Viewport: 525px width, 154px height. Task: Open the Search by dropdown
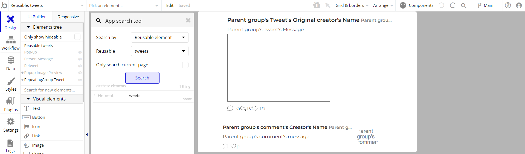159,37
